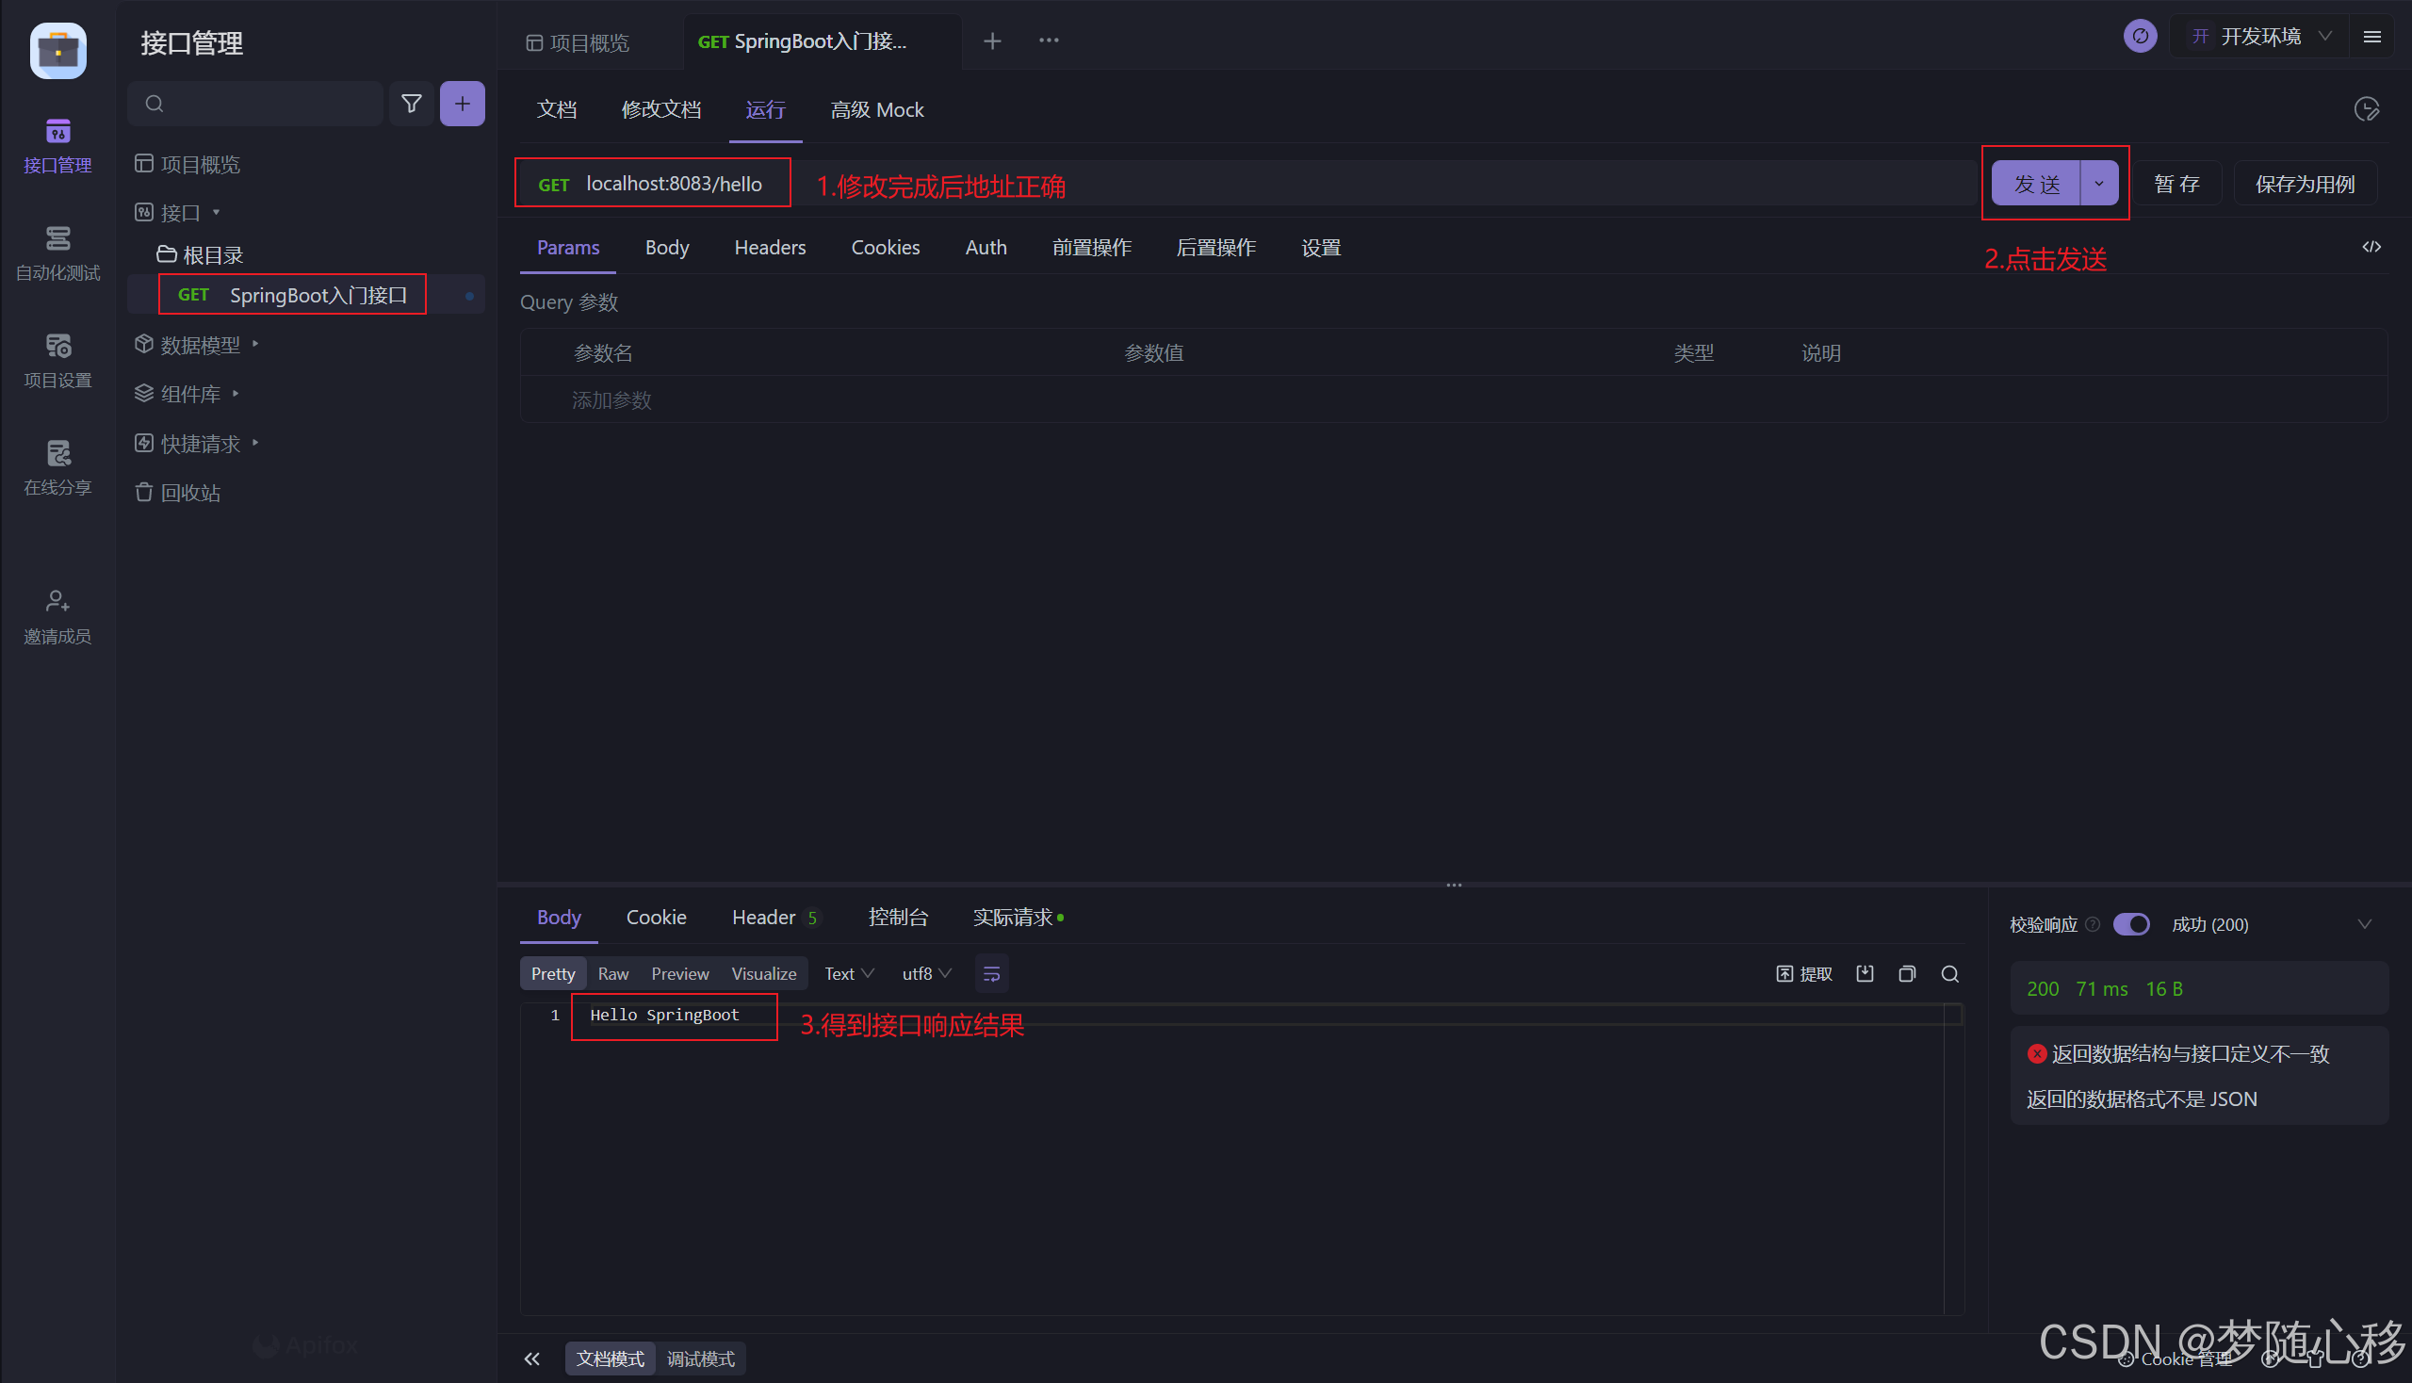Screen dimensions: 2412x1383
Task: Open the 发送 button dropdown arrow
Action: (x=2098, y=184)
